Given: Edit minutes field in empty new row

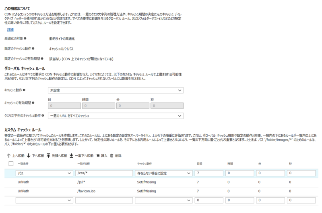Looking at the screenshot, I should [x=270, y=200].
